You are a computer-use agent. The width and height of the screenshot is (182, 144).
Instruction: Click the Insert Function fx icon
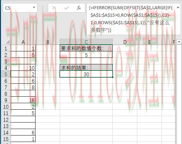click(79, 8)
